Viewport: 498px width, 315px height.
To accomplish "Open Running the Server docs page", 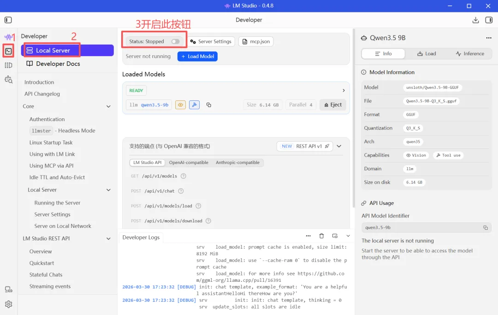I will pyautogui.click(x=57, y=203).
